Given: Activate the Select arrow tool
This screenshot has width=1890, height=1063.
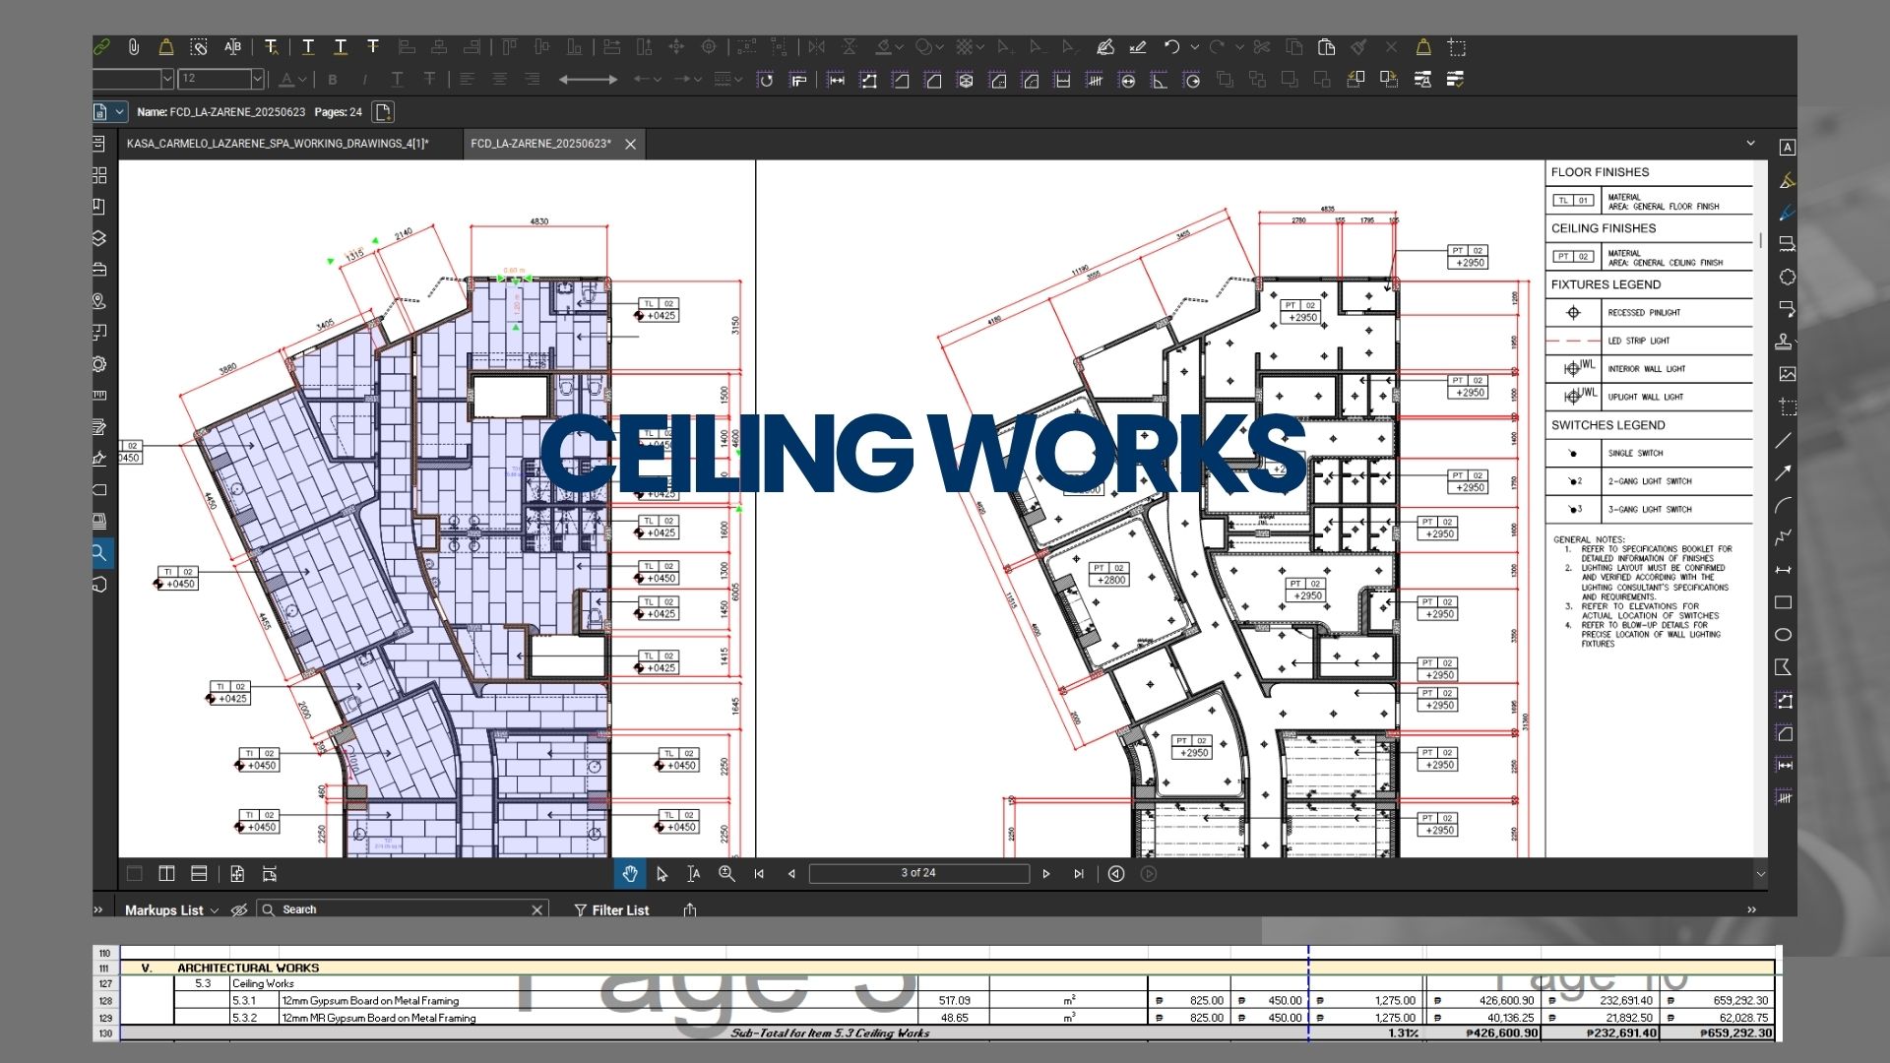Looking at the screenshot, I should (661, 874).
